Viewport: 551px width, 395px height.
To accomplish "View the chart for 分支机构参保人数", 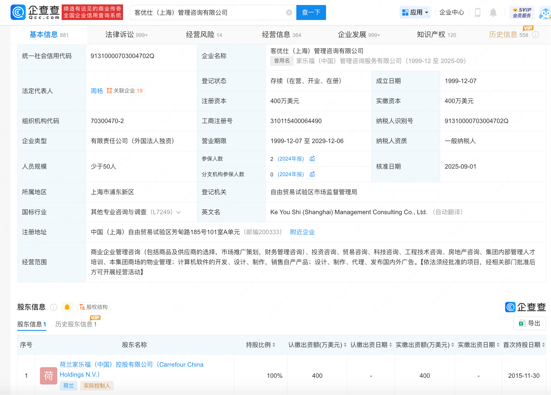I will click(312, 174).
